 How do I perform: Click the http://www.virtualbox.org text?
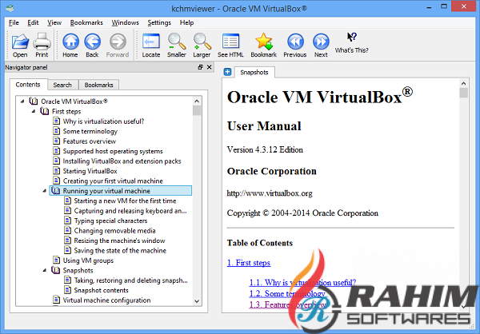(x=270, y=193)
